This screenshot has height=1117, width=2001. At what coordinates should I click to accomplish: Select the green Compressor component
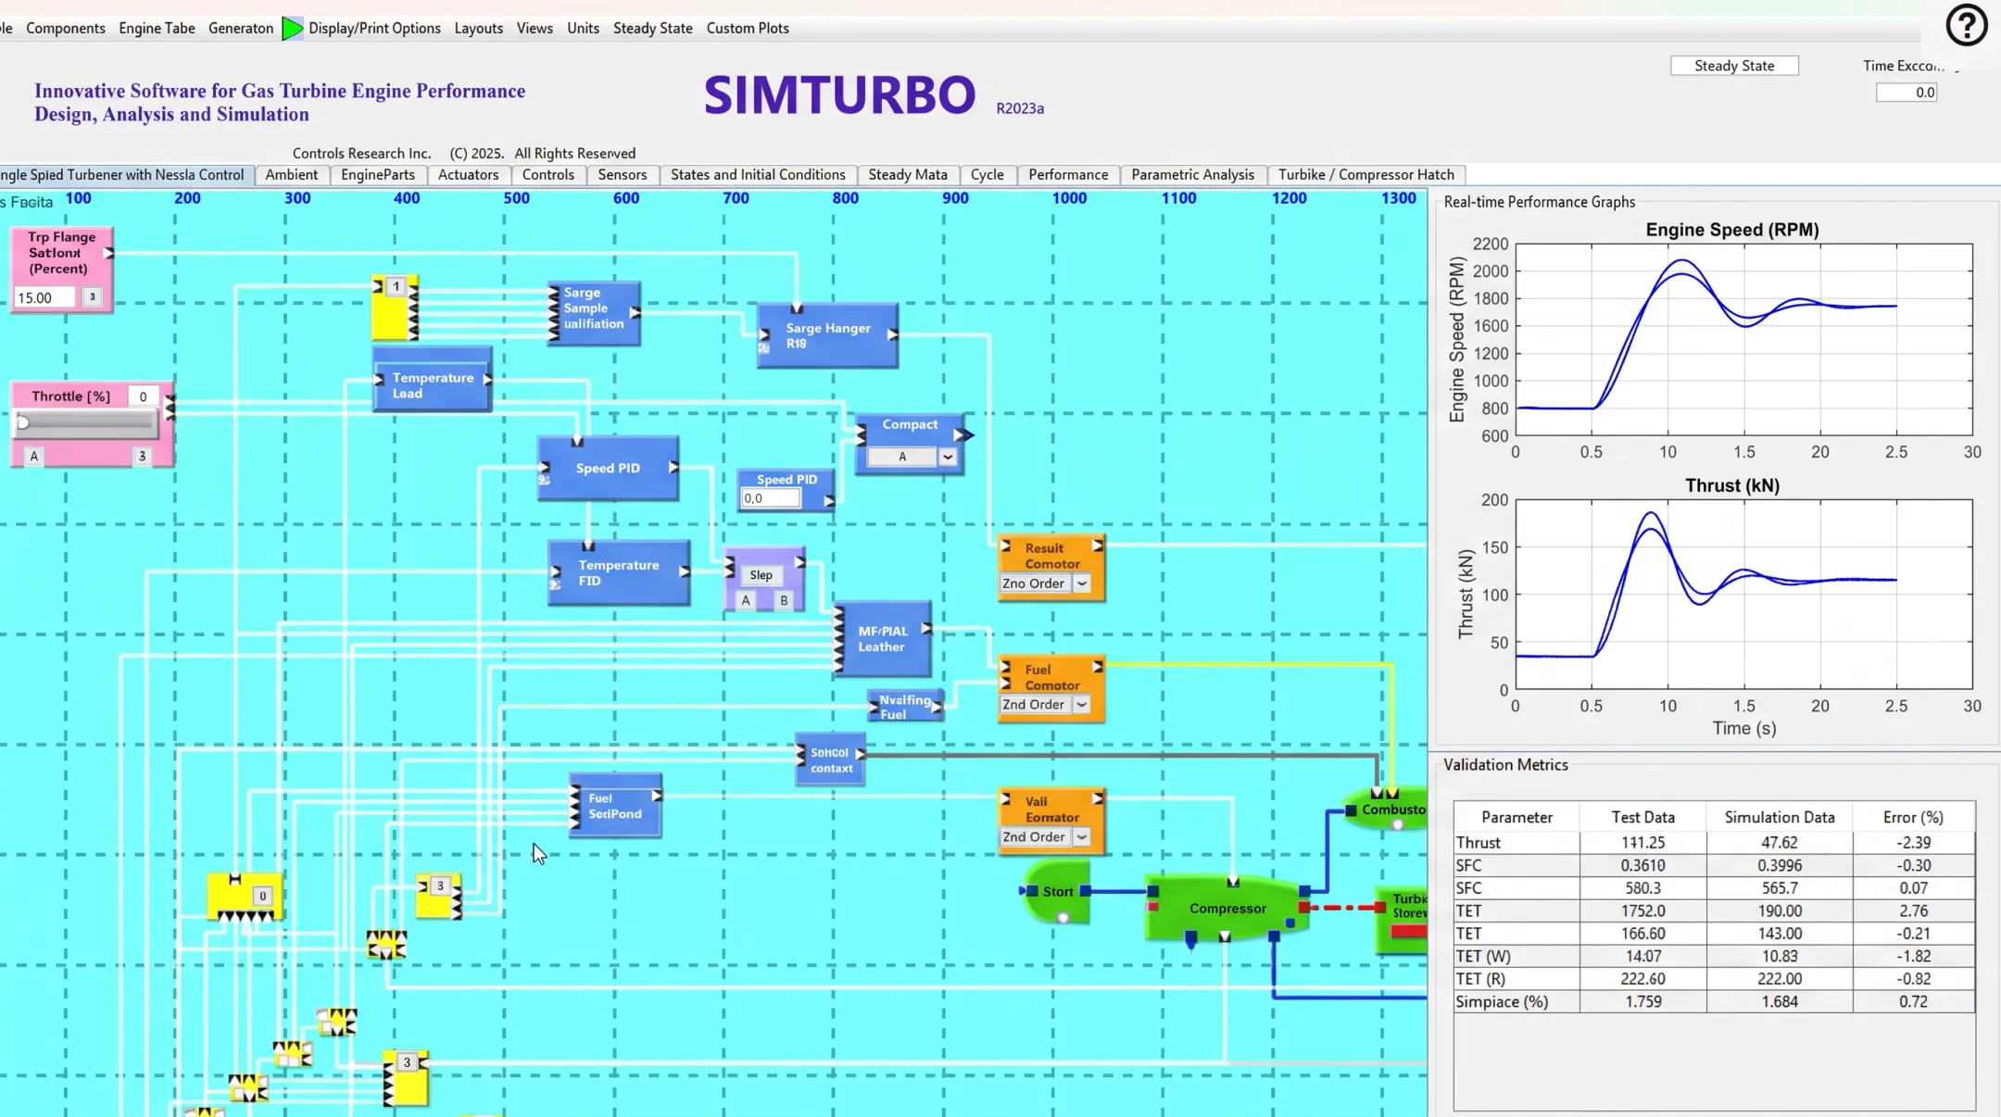1227,908
